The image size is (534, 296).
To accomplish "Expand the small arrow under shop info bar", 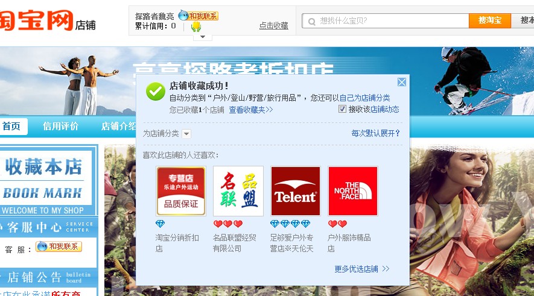I will tap(203, 37).
